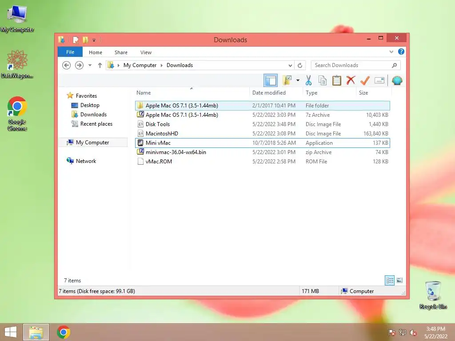The height and width of the screenshot is (341, 455).
Task: Select the Disk Tools disc image
Action: tap(262, 124)
